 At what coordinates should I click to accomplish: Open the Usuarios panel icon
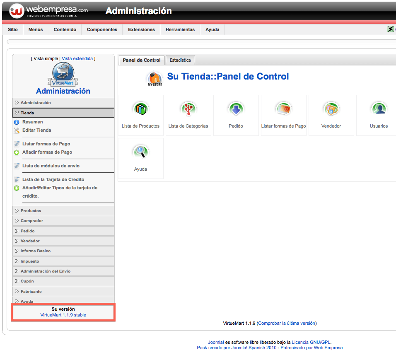coord(379,109)
